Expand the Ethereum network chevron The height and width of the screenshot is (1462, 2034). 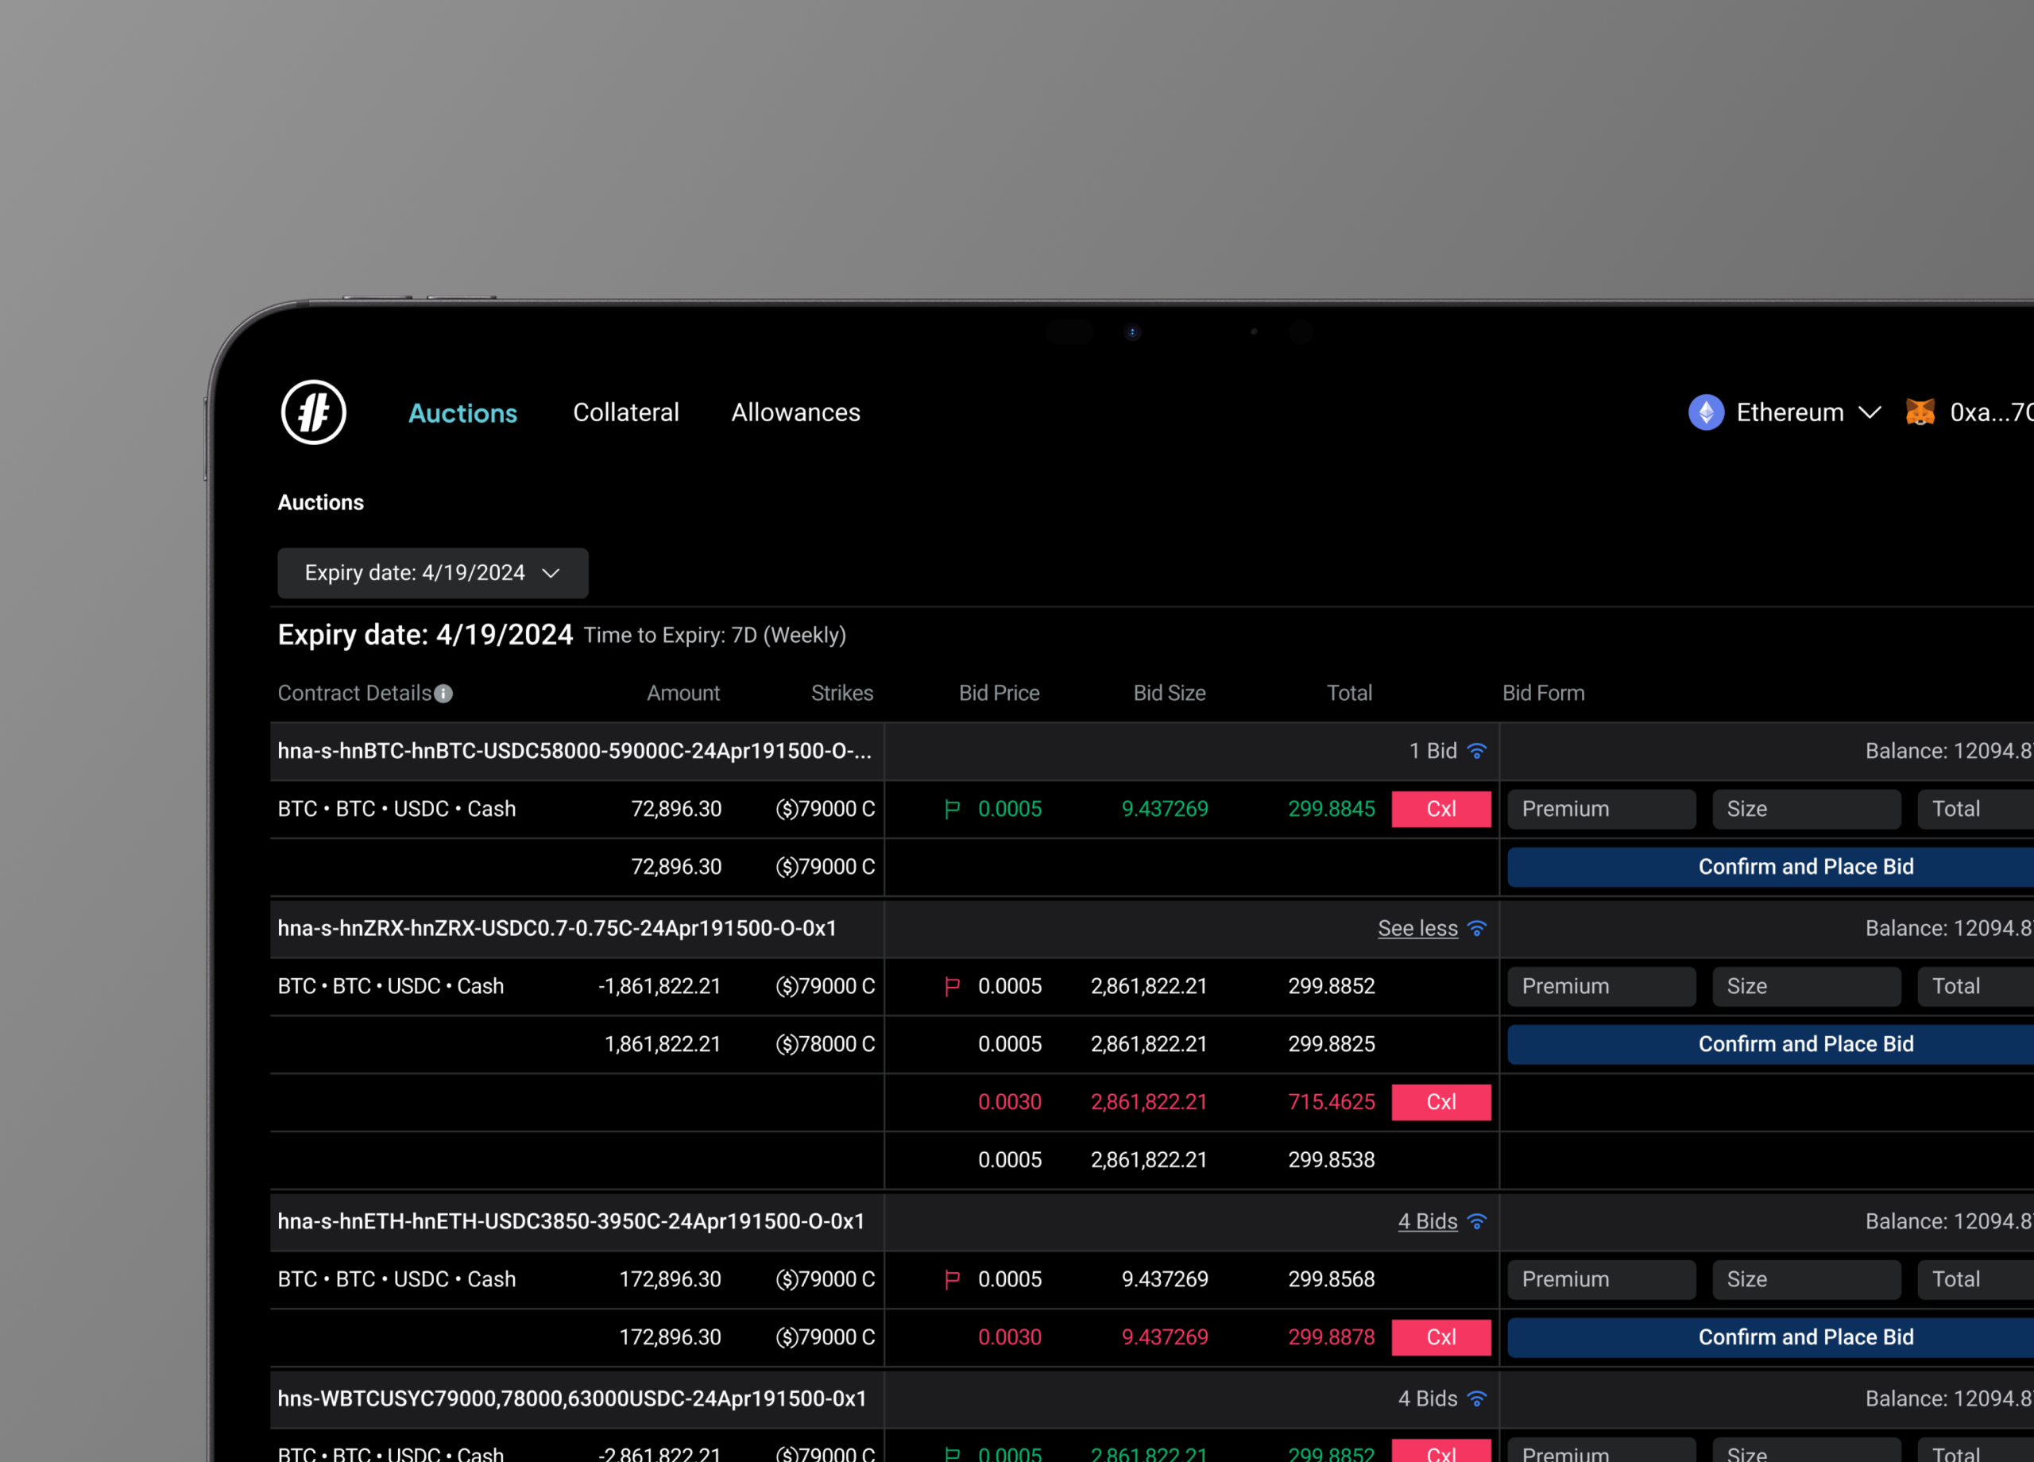pyautogui.click(x=1869, y=412)
